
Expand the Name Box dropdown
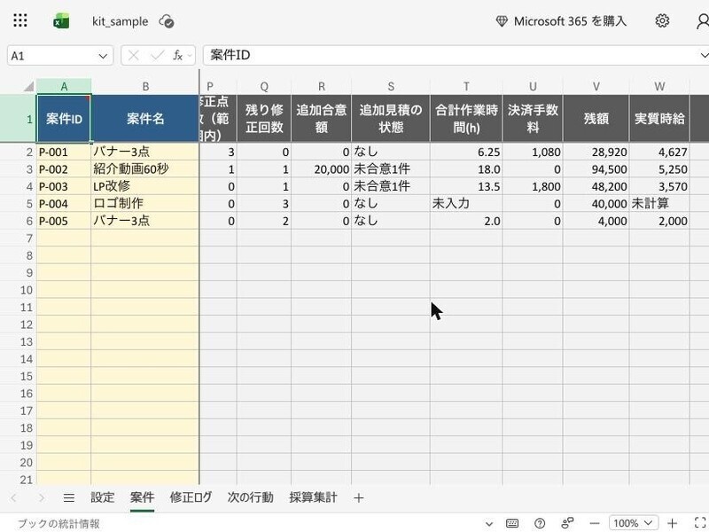(103, 56)
